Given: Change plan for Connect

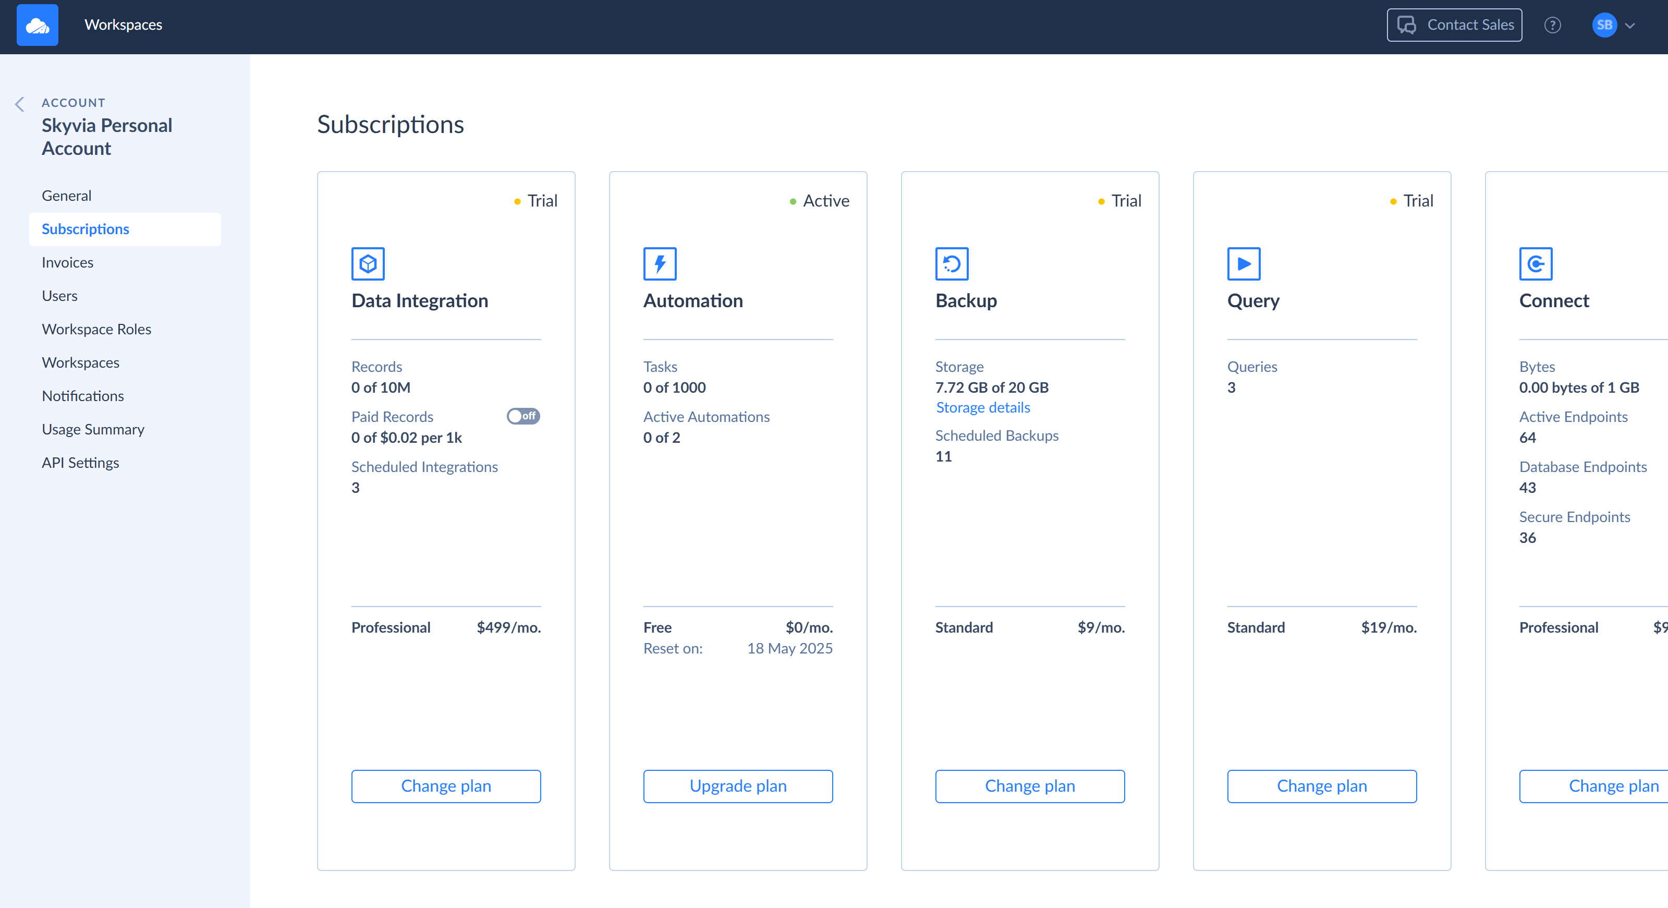Looking at the screenshot, I should click(1593, 786).
